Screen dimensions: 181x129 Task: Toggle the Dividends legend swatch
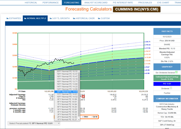(x=171, y=88)
